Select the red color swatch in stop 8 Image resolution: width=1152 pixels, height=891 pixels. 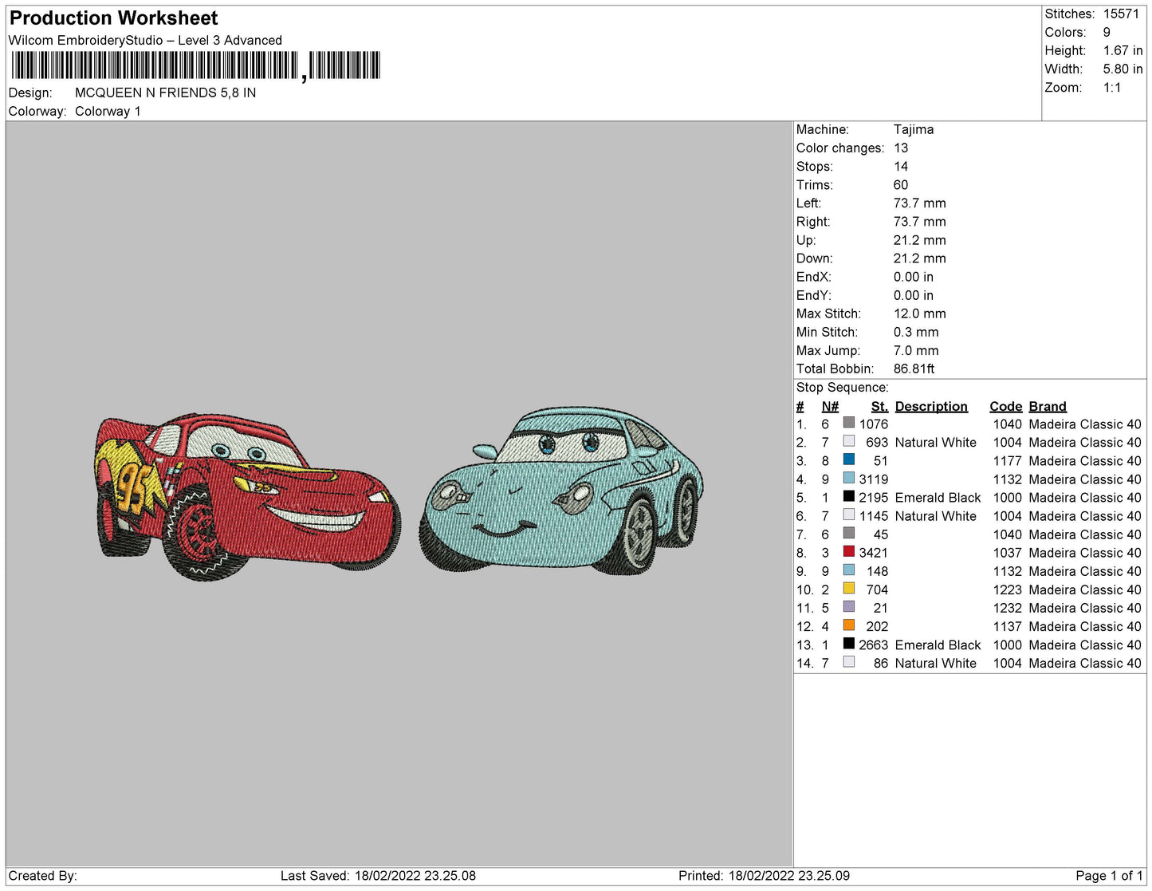[x=848, y=551]
